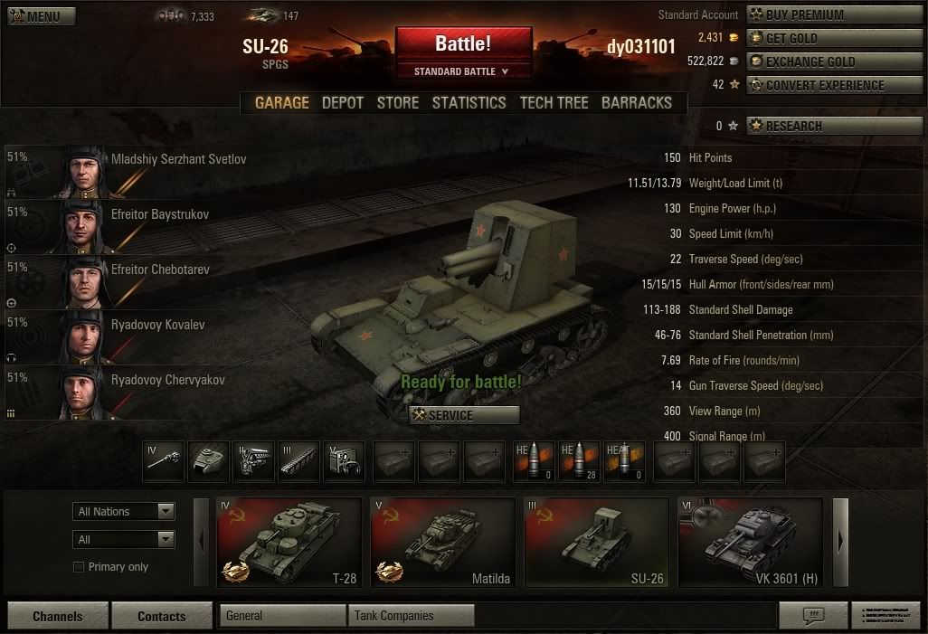Image resolution: width=928 pixels, height=634 pixels.
Task: Switch to the Tech Tree tab
Action: 554,103
